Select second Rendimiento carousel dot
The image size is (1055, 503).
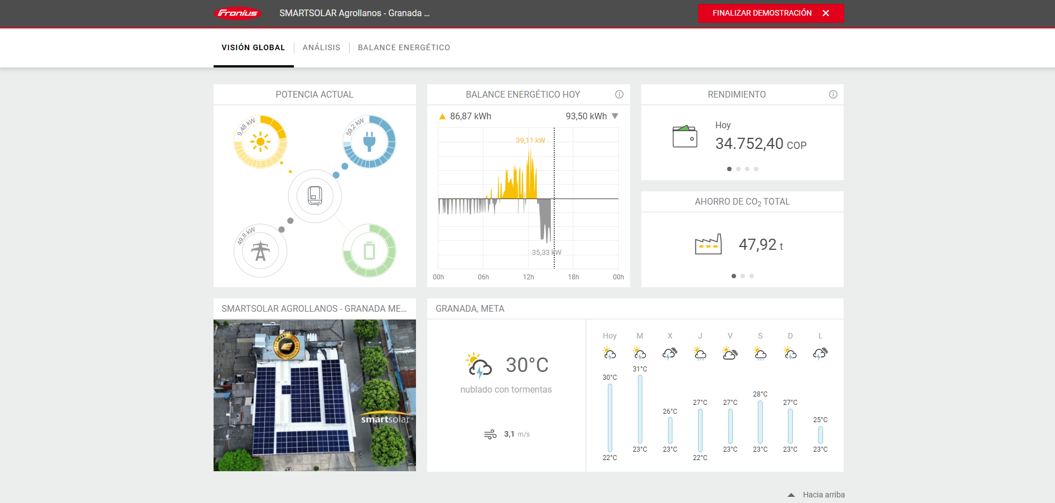pyautogui.click(x=738, y=169)
